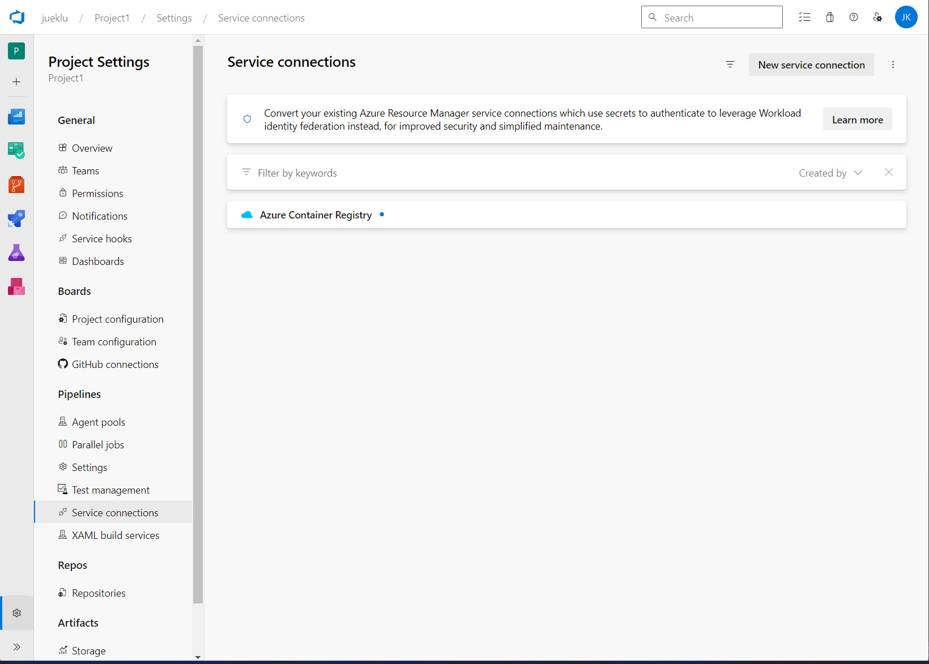The width and height of the screenshot is (929, 664).
Task: Open Azure Container Registry connection
Action: coord(316,215)
